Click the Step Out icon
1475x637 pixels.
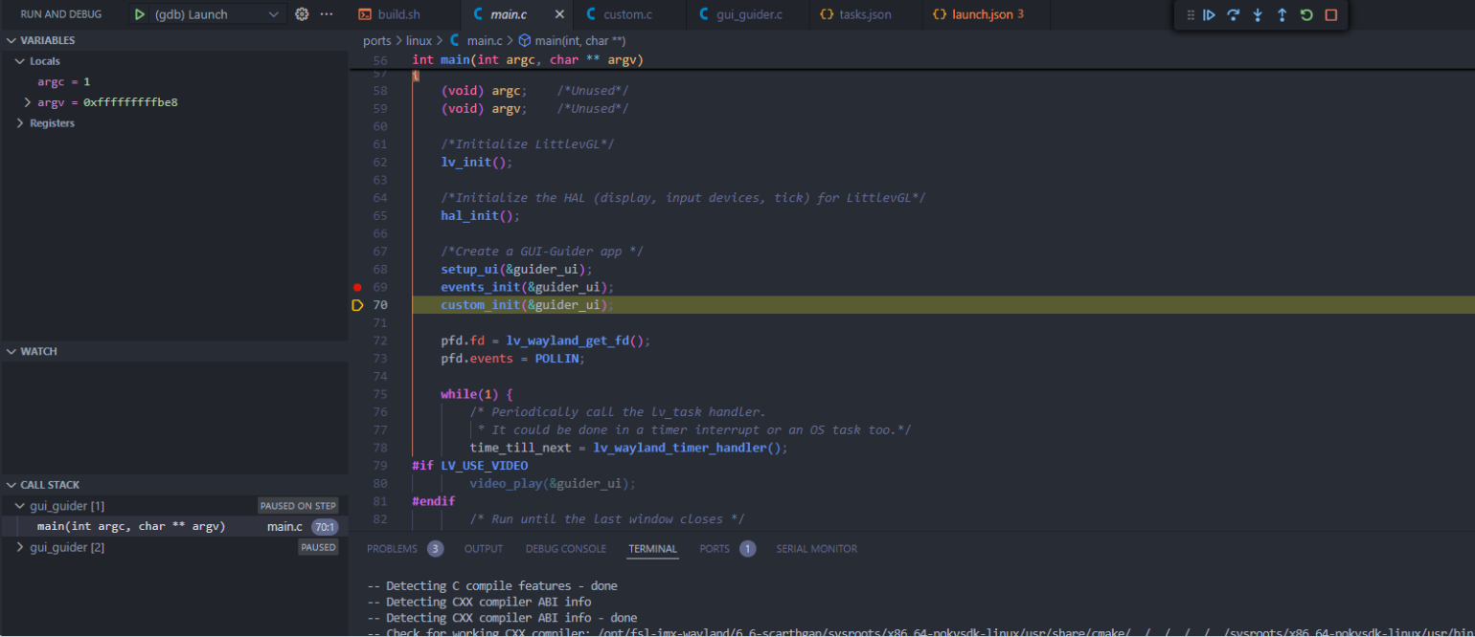tap(1282, 14)
